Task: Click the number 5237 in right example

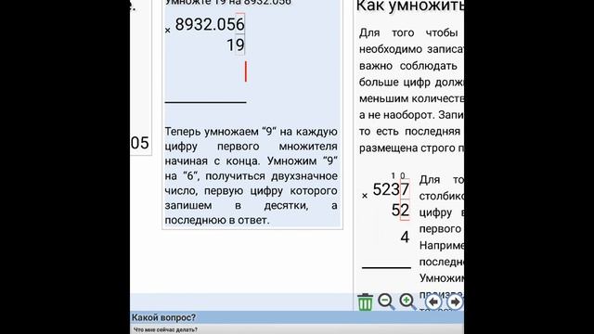Action: click(391, 189)
